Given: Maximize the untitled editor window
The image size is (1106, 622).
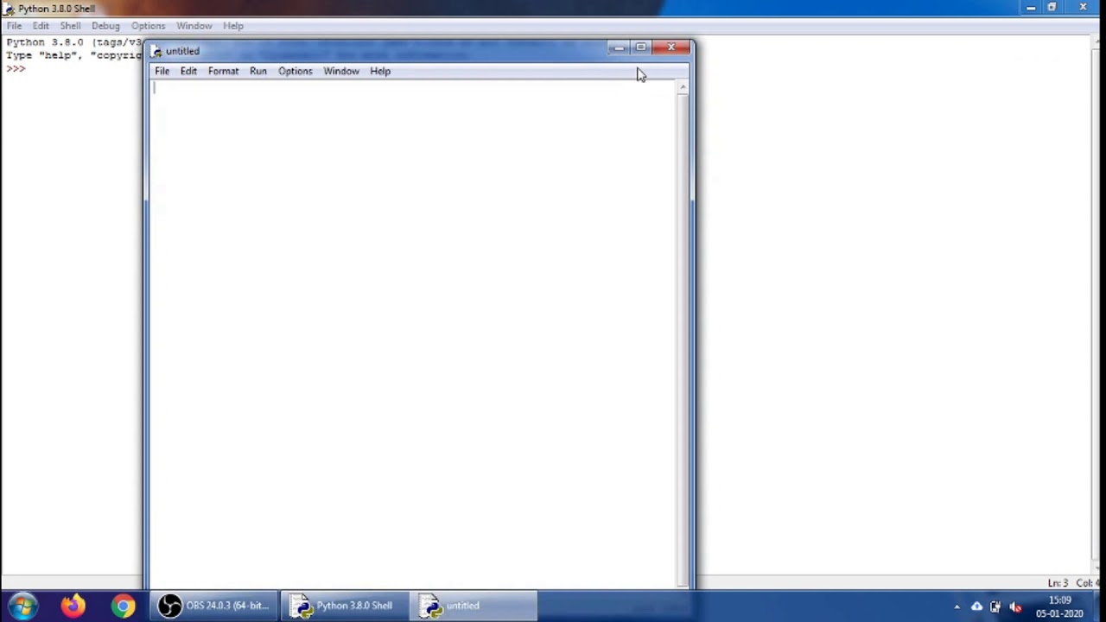Looking at the screenshot, I should point(640,48).
